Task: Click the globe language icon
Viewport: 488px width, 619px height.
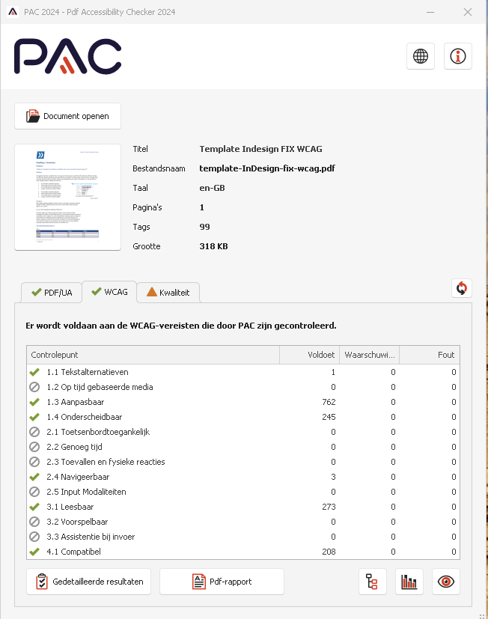Action: [x=421, y=56]
